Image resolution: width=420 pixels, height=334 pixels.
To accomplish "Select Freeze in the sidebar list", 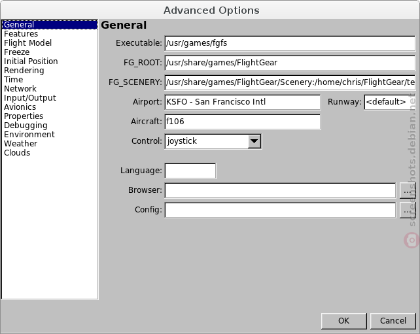I will 50,52.
